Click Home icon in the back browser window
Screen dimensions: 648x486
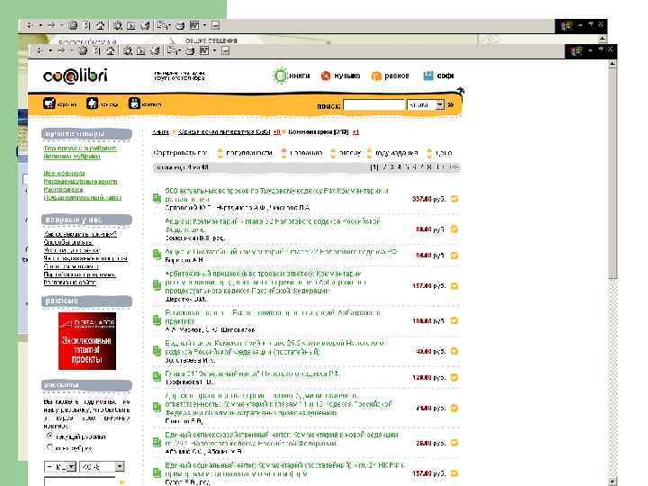point(100,25)
